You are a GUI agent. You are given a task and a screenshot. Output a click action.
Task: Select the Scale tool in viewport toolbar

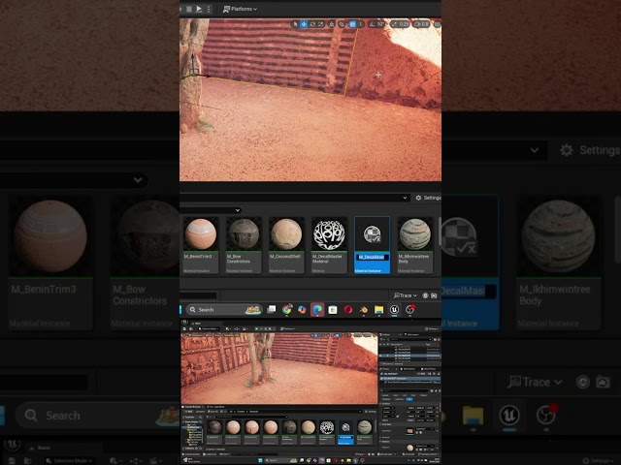click(x=321, y=24)
